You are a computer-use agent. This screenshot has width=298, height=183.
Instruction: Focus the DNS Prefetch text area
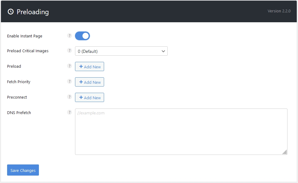(181, 132)
